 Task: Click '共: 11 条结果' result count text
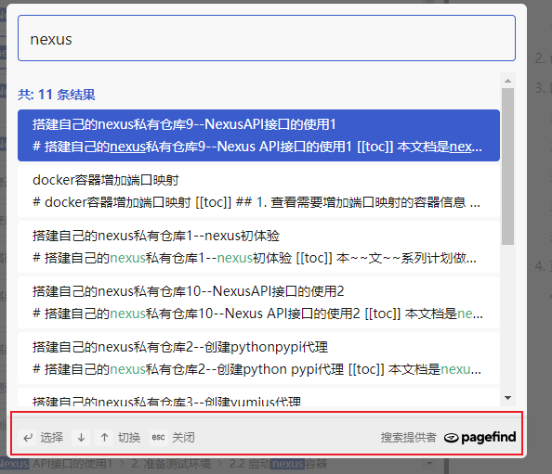coord(57,95)
